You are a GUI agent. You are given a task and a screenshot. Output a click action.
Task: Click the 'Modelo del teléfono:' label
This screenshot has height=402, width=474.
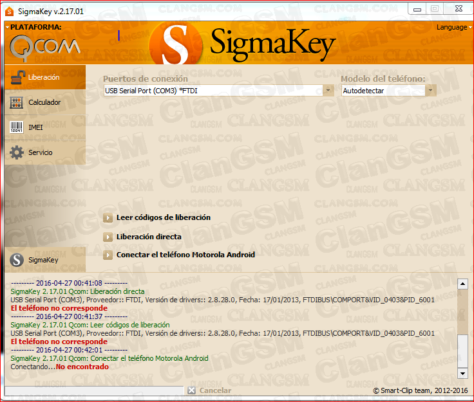coord(383,78)
